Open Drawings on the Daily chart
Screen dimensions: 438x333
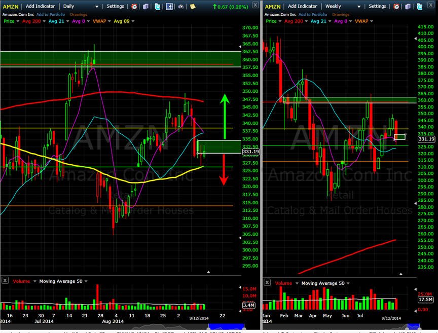click(x=79, y=15)
